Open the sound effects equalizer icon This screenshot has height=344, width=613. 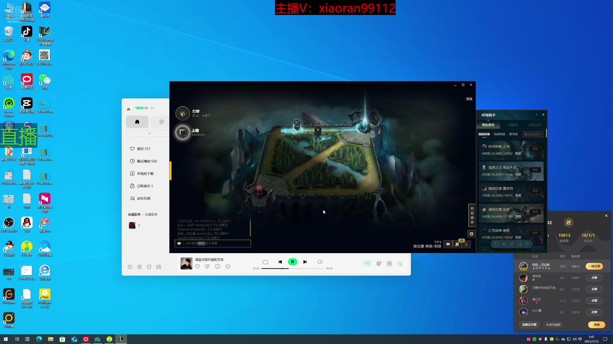(x=379, y=263)
